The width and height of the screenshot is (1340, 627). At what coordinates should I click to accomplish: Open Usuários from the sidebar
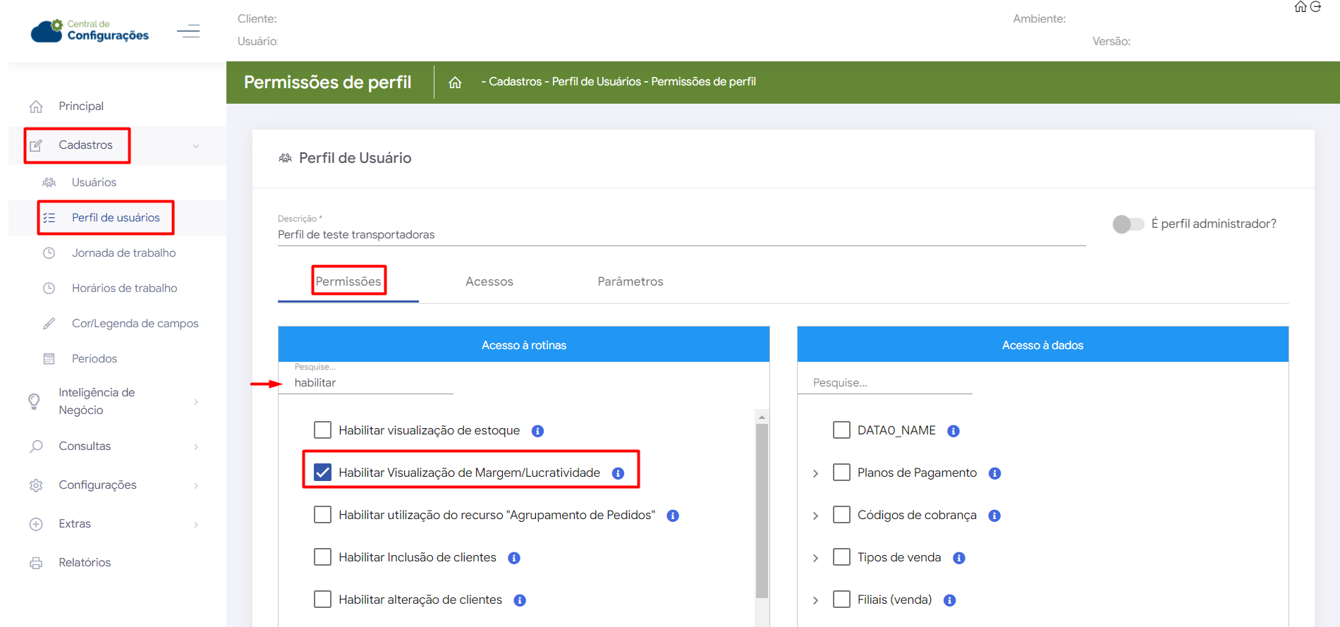(94, 182)
